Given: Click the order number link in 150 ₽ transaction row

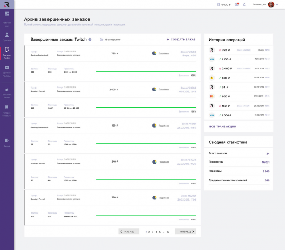Looking at the screenshot, I should (243, 106).
